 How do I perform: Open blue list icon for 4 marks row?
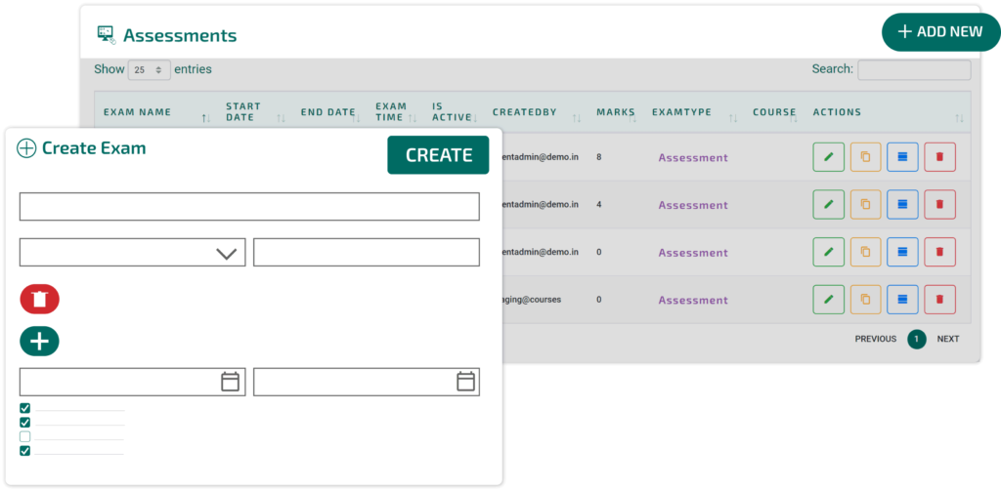coord(902,204)
